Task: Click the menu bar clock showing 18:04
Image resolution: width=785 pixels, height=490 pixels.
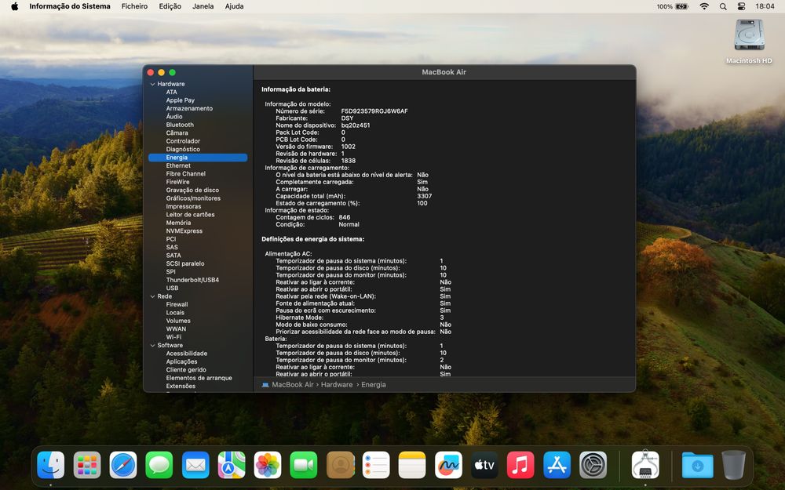Action: tap(765, 6)
